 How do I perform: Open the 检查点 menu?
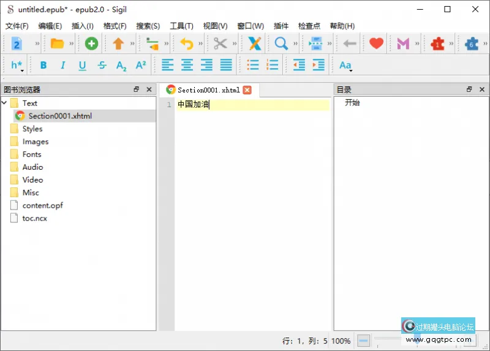pyautogui.click(x=309, y=26)
